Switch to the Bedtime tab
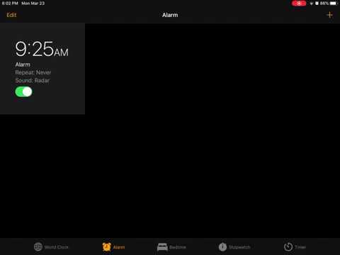The image size is (340, 255). click(171, 247)
